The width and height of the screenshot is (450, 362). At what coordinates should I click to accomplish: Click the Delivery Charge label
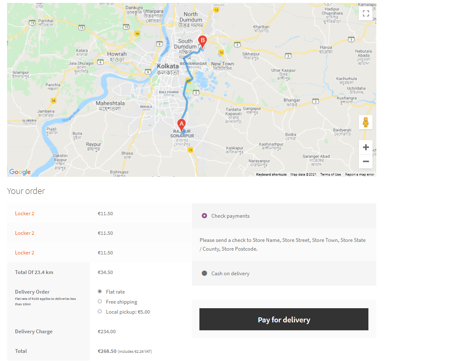tap(34, 332)
